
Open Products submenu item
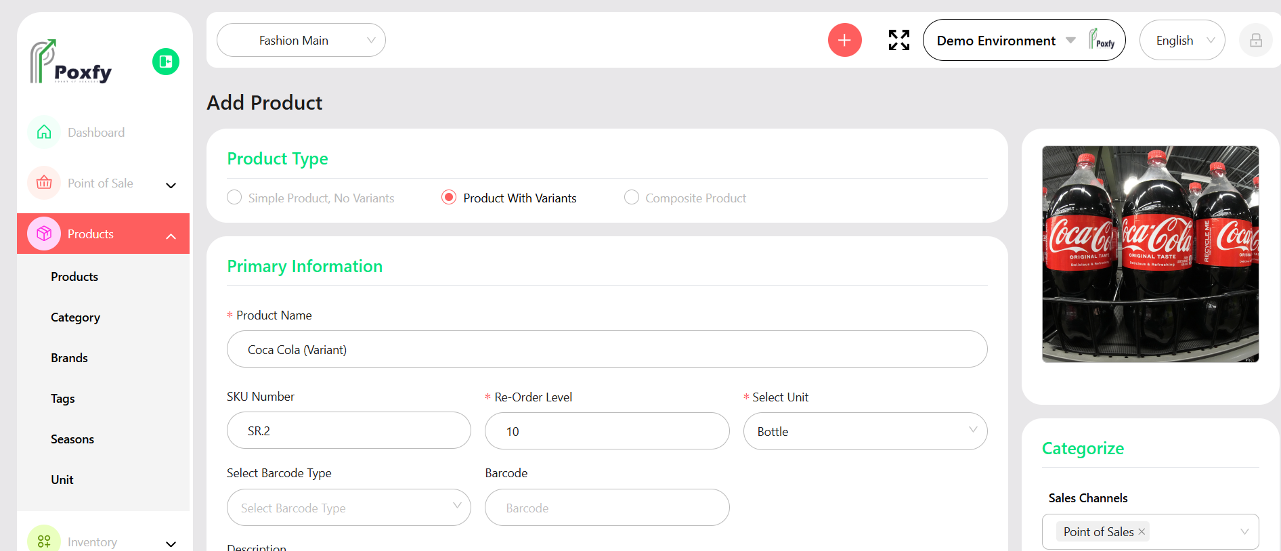point(74,276)
